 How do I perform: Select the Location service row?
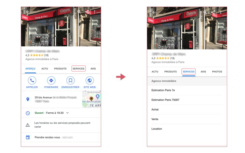pos(187,129)
